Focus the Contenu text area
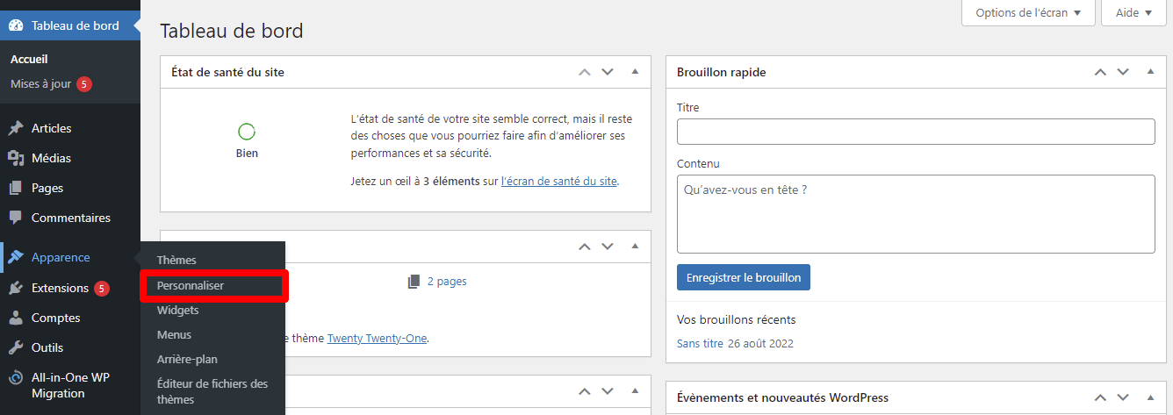Screen dimensions: 1173x415 pos(916,214)
